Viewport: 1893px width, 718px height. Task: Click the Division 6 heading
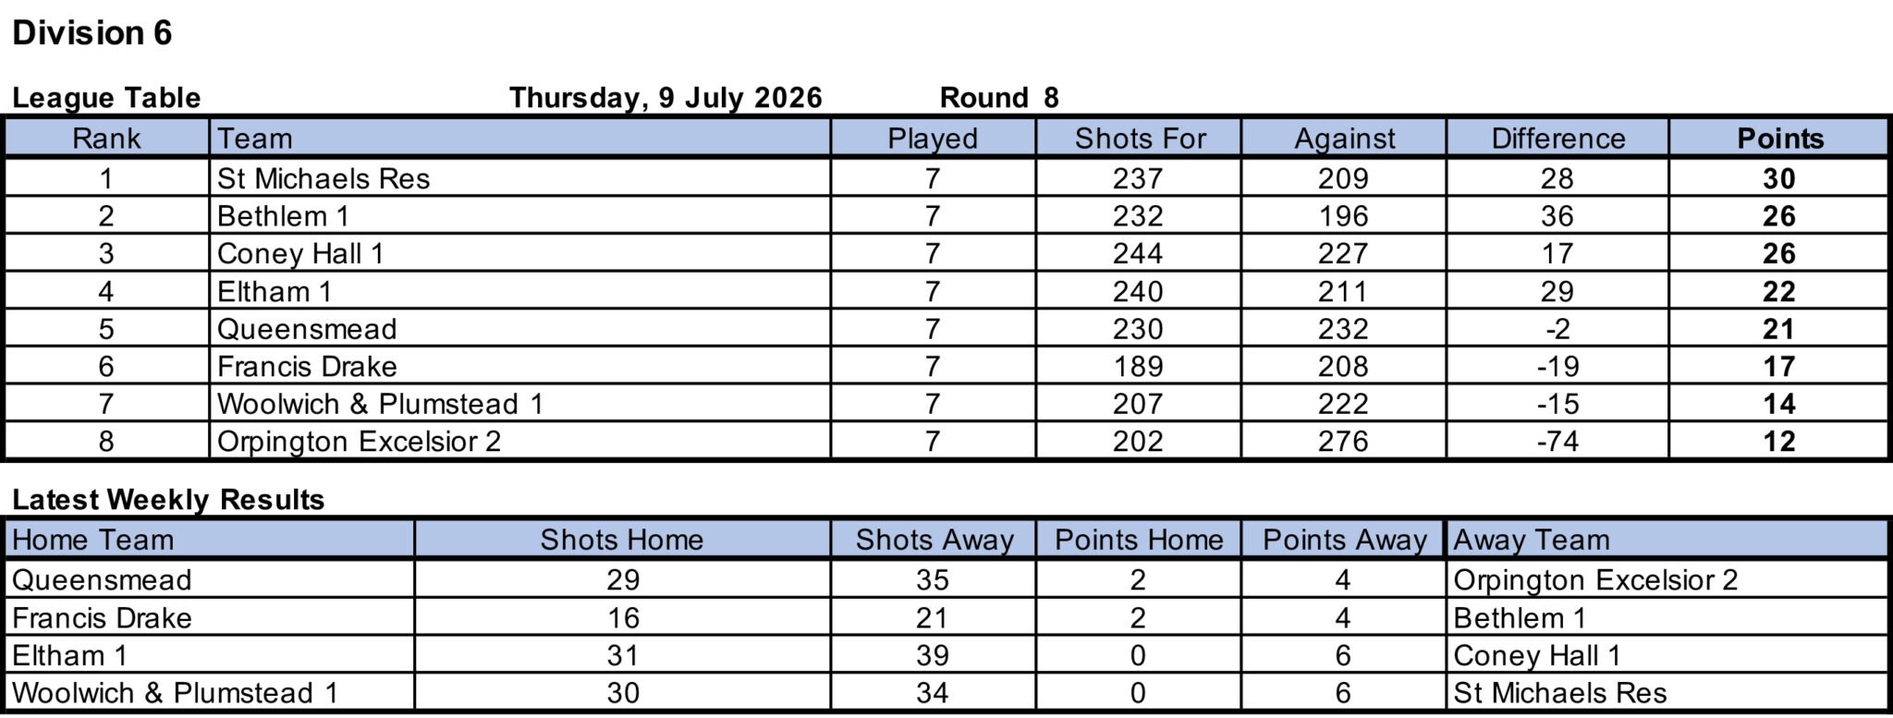(92, 33)
